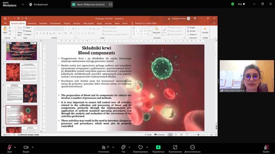Adjust the PowerPoint zoom slider

[x=198, y=135]
